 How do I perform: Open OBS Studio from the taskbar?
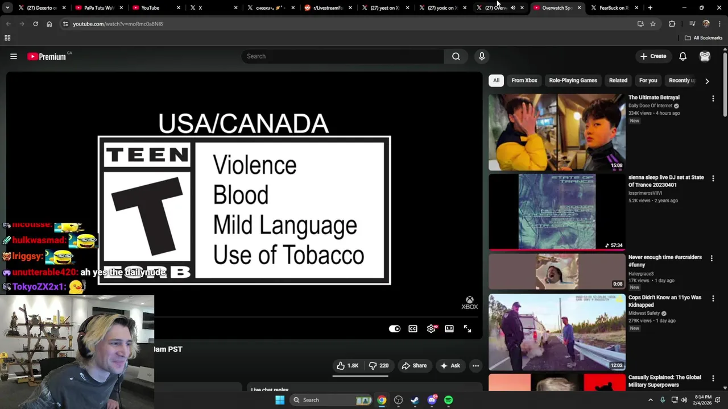click(398, 400)
